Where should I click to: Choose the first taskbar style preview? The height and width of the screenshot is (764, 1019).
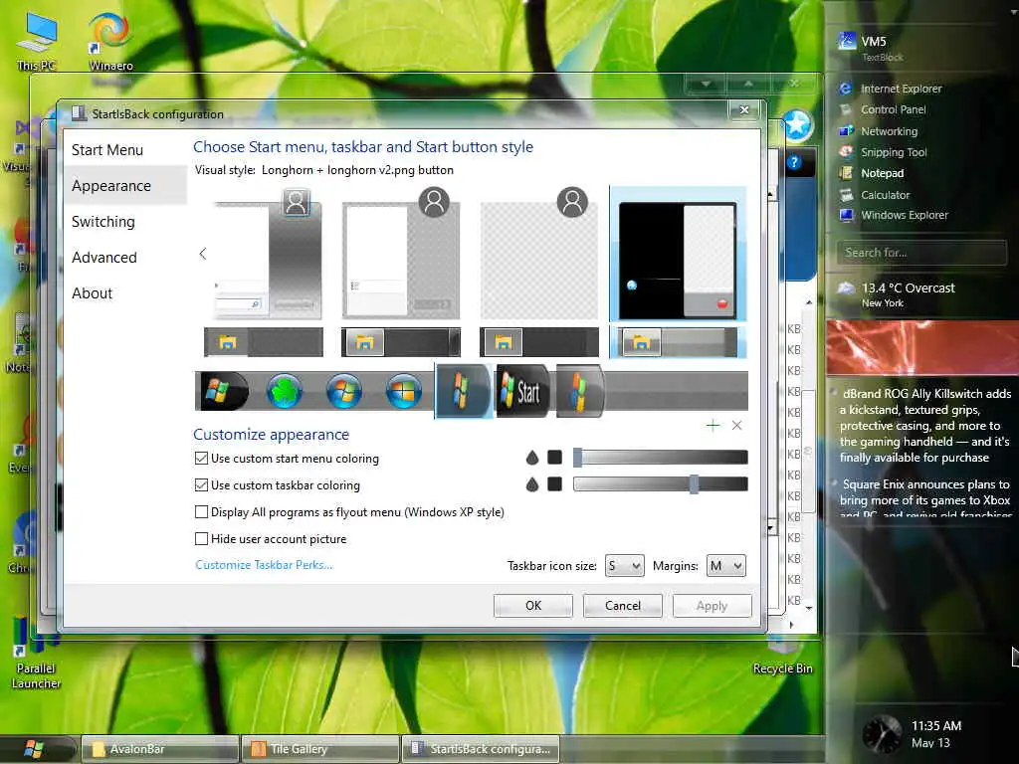point(263,342)
